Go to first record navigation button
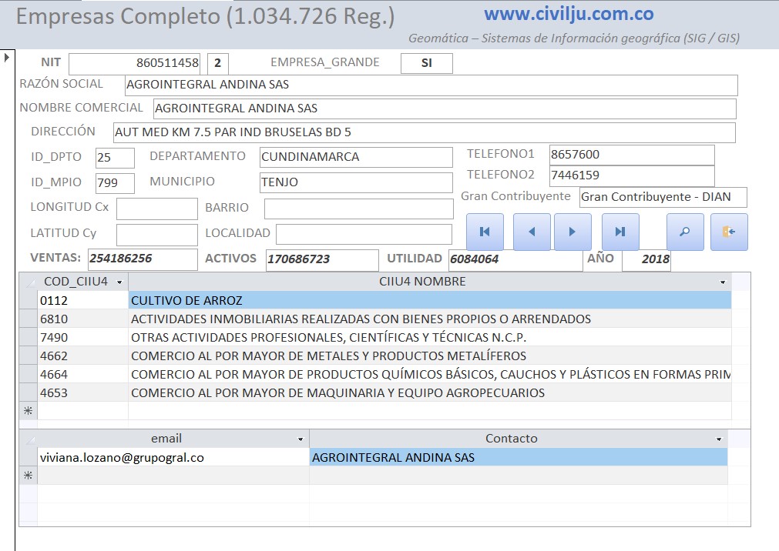Screen dimensions: 779x551 [x=485, y=232]
